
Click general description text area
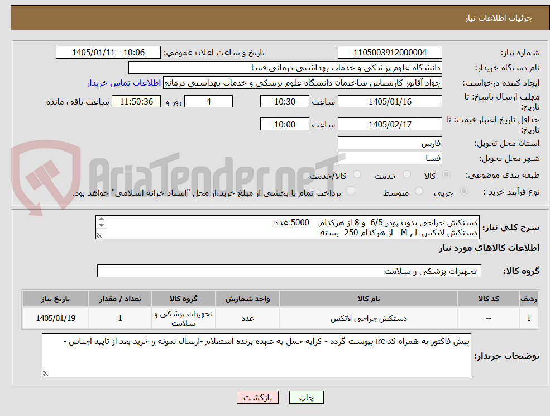[287, 228]
